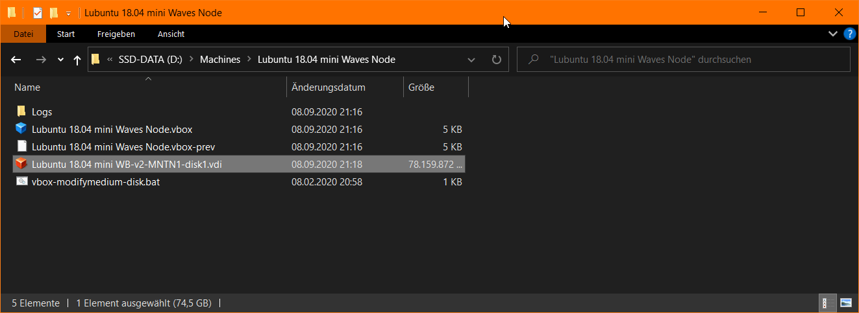
Task: Expand the chevron after SSD-DATA (D:)
Action: 191,60
